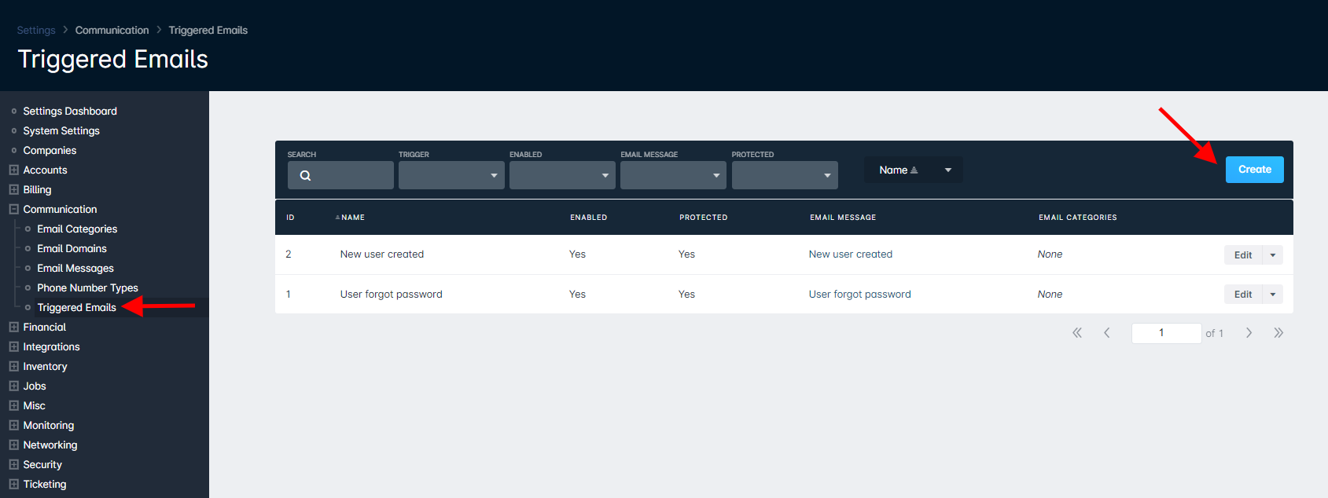The image size is (1328, 498).
Task: Open Phone Number Types in sidebar
Action: click(87, 288)
